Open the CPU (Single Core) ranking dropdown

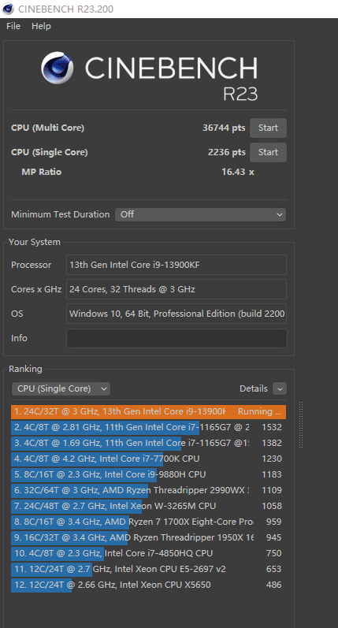pyautogui.click(x=61, y=388)
